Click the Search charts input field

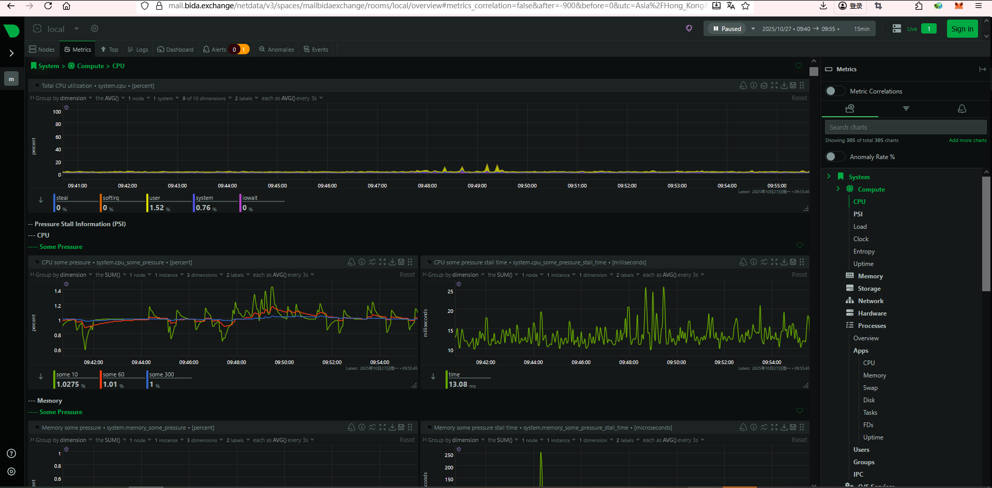coord(905,127)
